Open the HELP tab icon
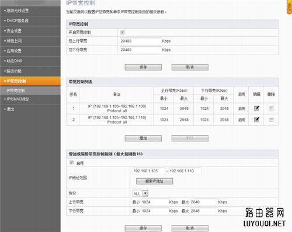This screenshot has width=292, height=232. tap(290, 7)
